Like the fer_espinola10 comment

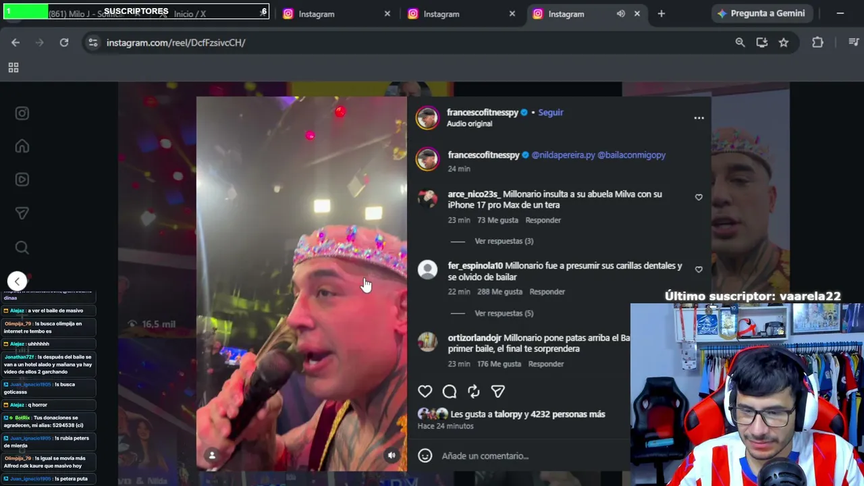(699, 269)
